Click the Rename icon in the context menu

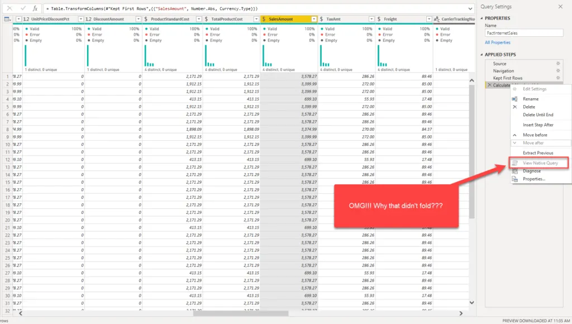pyautogui.click(x=514, y=99)
